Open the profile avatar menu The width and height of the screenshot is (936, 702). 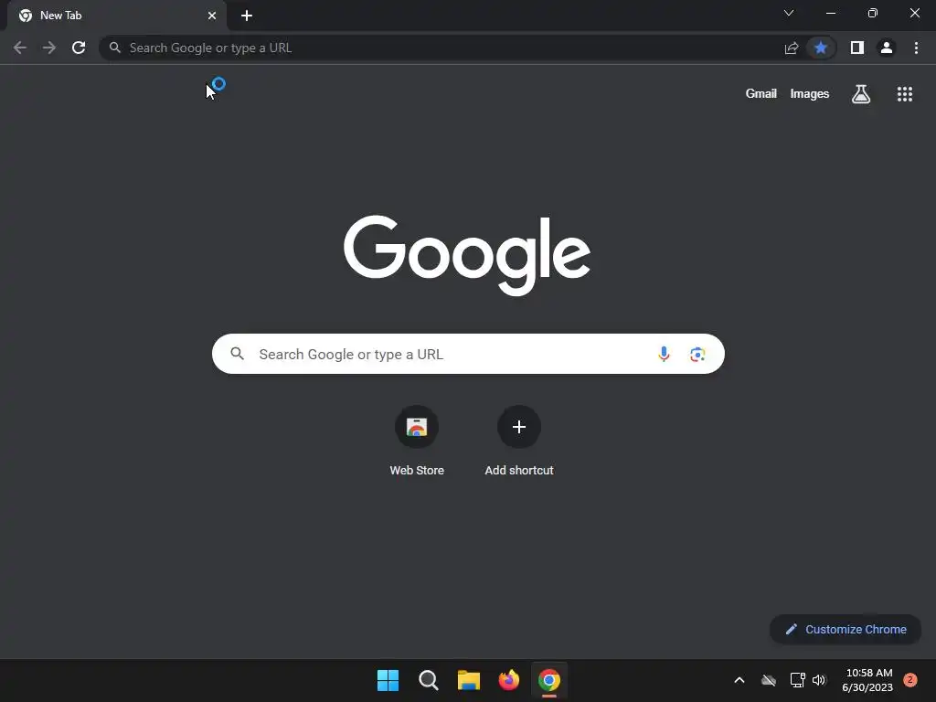(887, 48)
